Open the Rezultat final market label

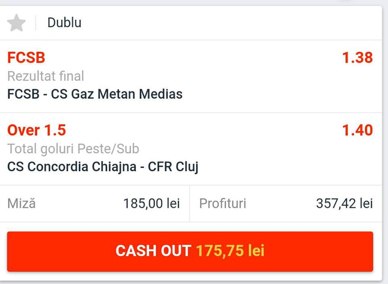click(46, 76)
